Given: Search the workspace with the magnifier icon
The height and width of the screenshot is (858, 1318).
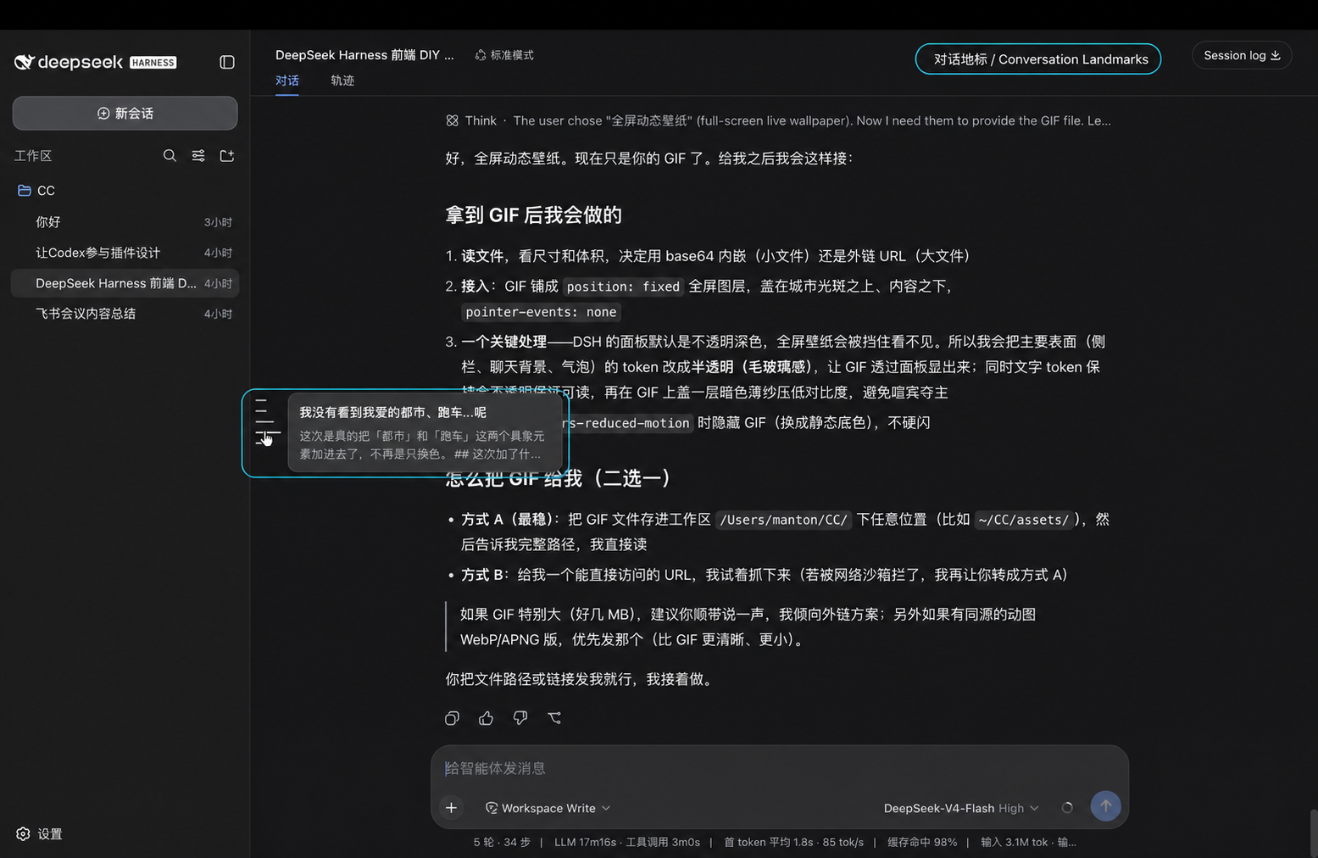Looking at the screenshot, I should 170,155.
